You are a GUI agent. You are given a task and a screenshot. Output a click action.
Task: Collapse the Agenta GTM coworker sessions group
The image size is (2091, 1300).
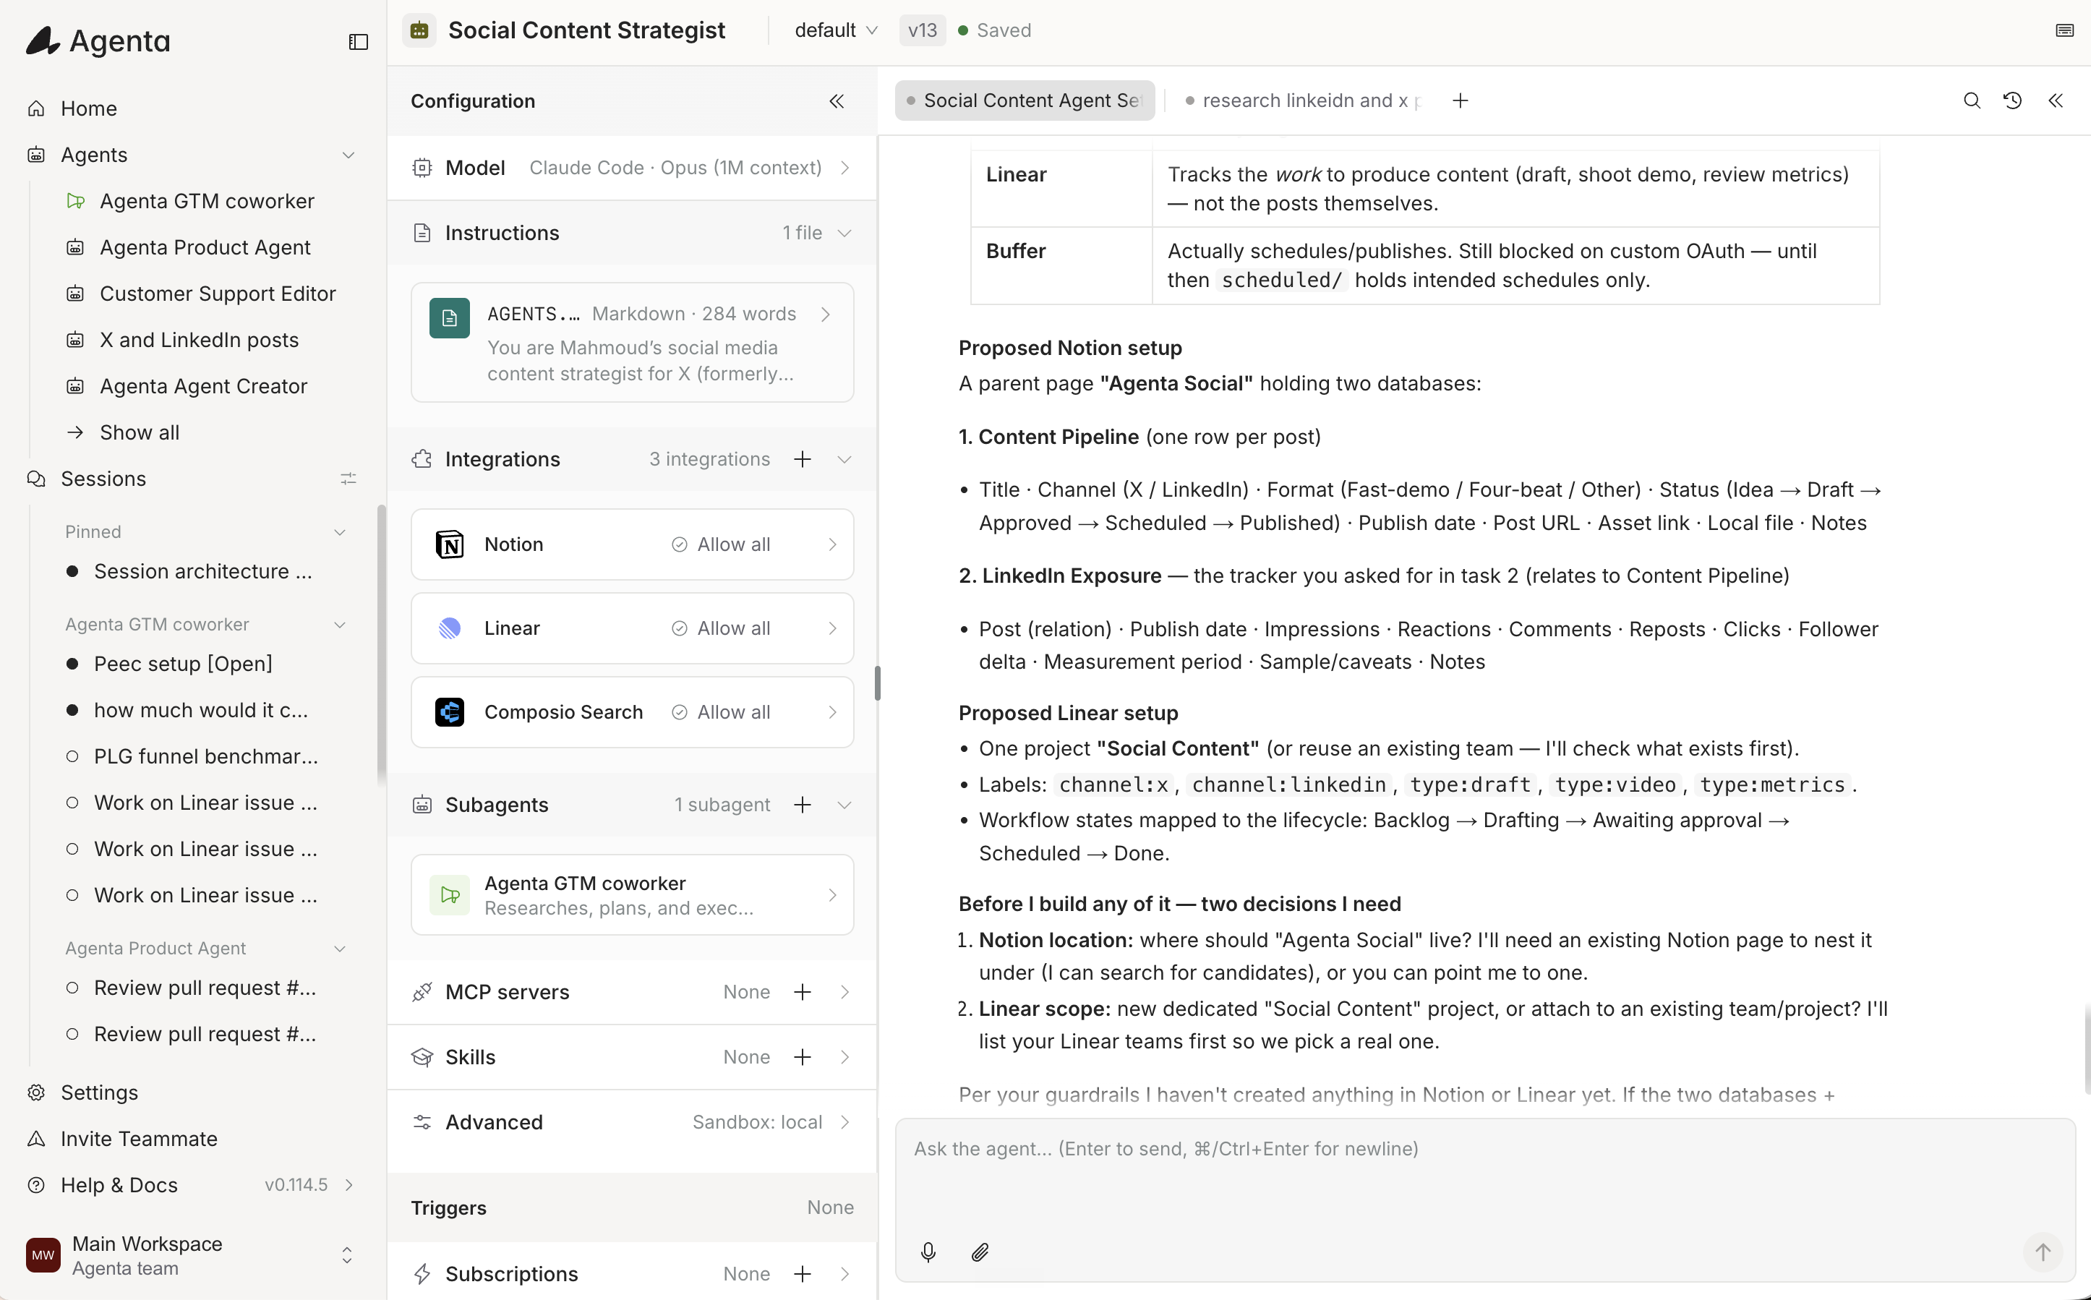pos(340,625)
